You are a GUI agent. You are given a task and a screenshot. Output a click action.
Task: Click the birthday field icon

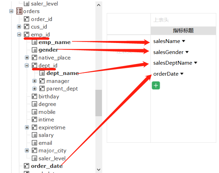click(x=34, y=96)
